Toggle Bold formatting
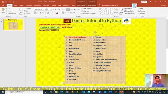This screenshot has height=94, width=168. pyautogui.click(x=35, y=13)
